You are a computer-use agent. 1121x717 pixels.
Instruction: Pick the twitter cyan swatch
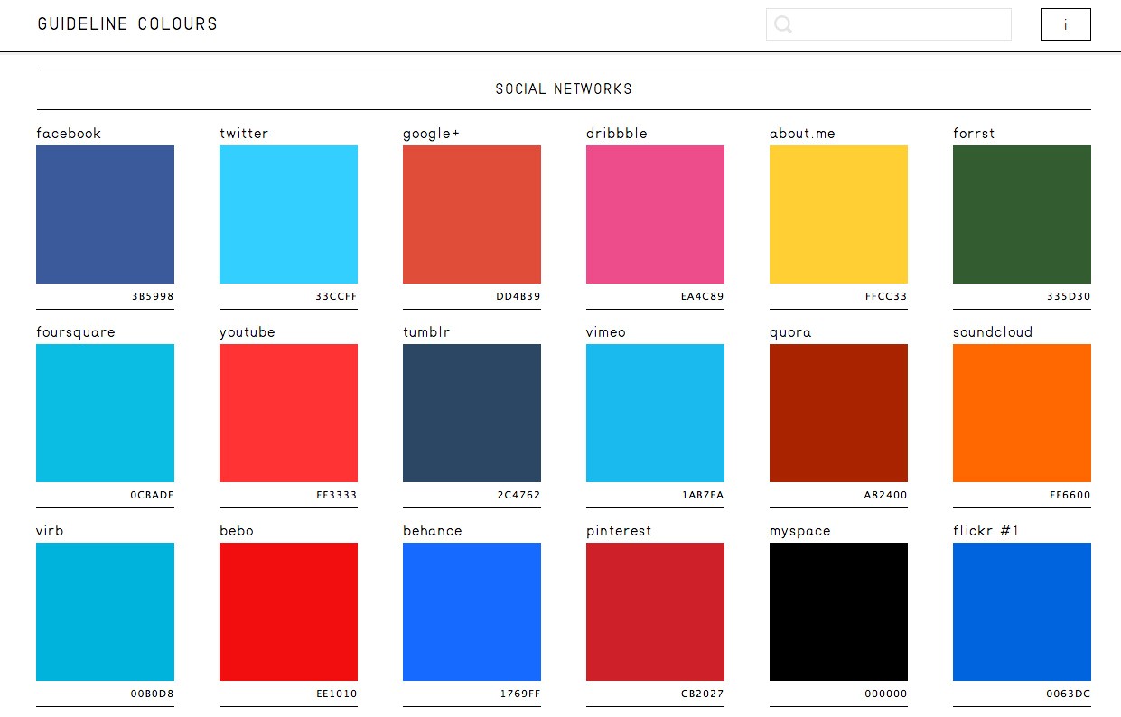click(288, 214)
